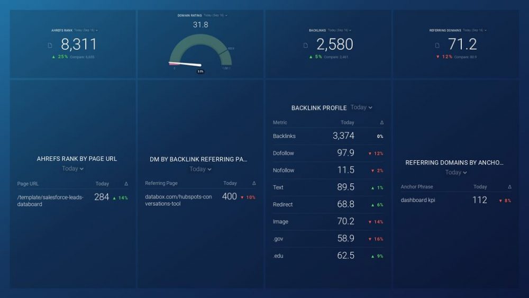Click the red down arrow under Referring Domains
Screen dimensions: 529x298
click(437, 57)
